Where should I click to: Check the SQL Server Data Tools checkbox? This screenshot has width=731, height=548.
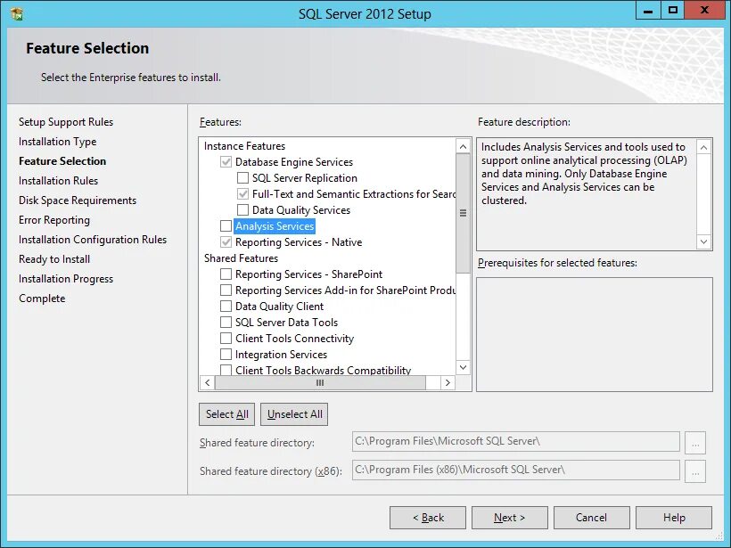[x=226, y=323]
